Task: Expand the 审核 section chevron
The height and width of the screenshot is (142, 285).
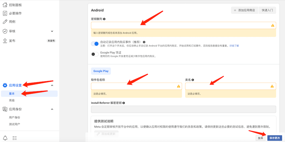Action: click(x=52, y=31)
